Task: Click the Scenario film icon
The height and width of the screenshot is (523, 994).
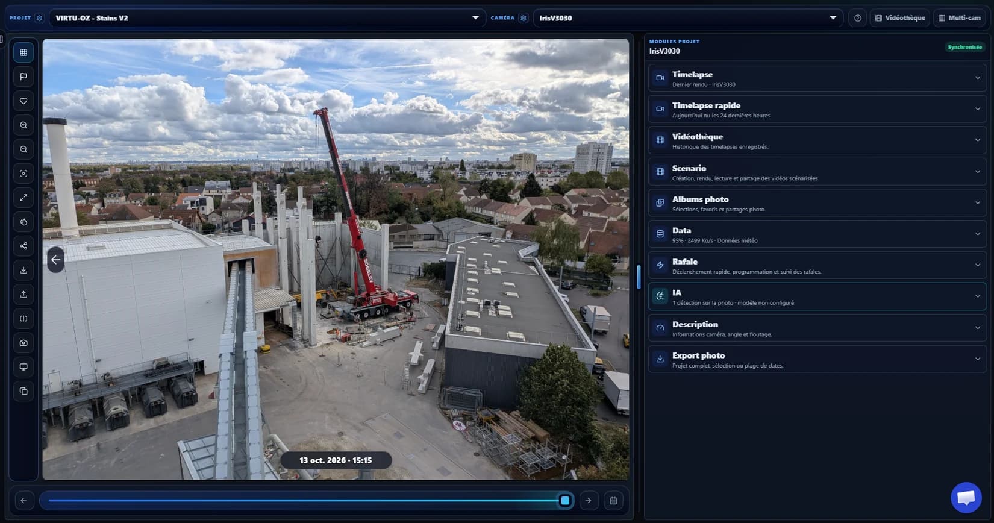Action: tap(660, 172)
